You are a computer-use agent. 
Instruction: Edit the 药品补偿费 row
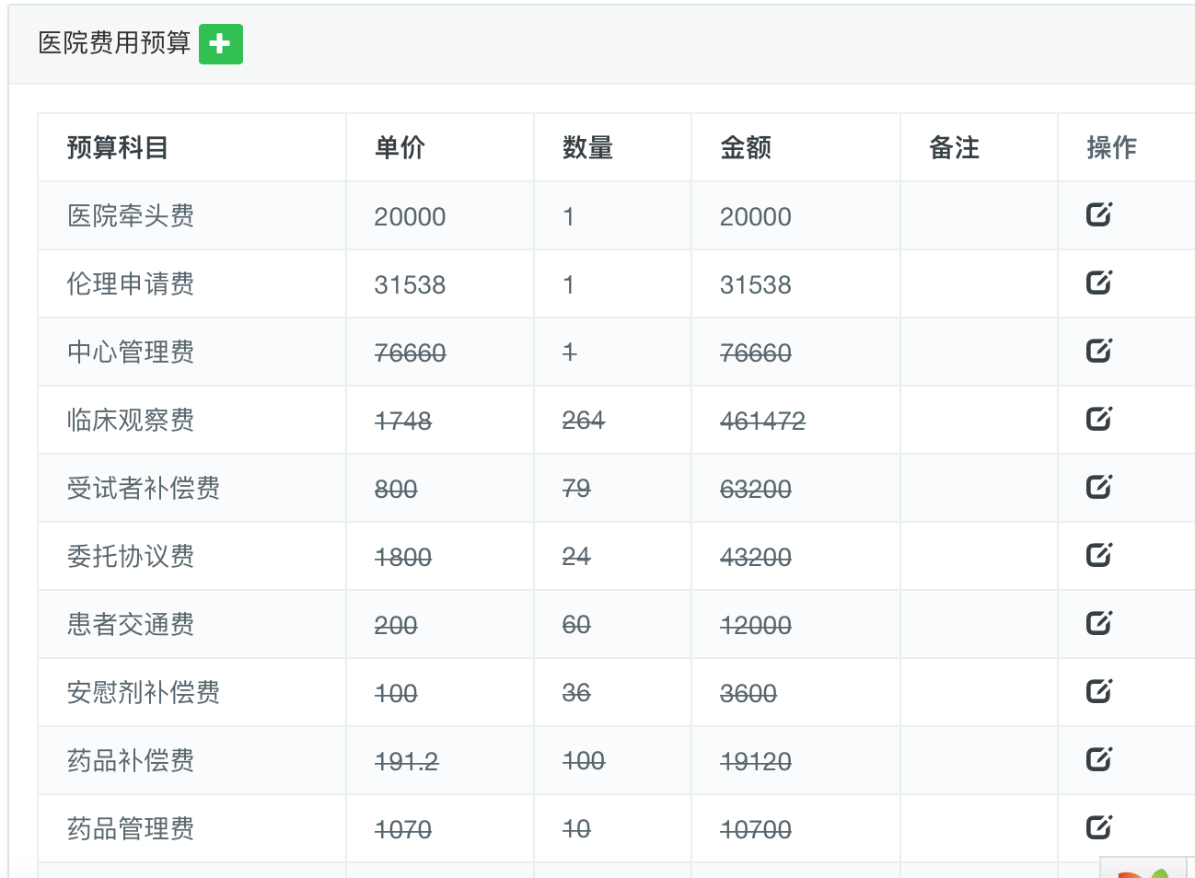coord(1099,759)
